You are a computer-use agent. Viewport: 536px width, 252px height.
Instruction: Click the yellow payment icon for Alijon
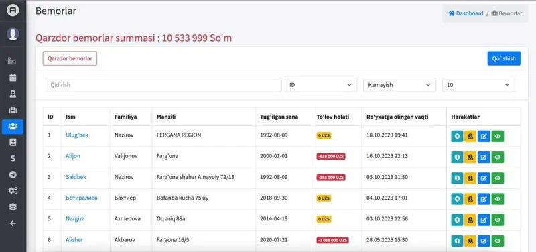pos(470,157)
